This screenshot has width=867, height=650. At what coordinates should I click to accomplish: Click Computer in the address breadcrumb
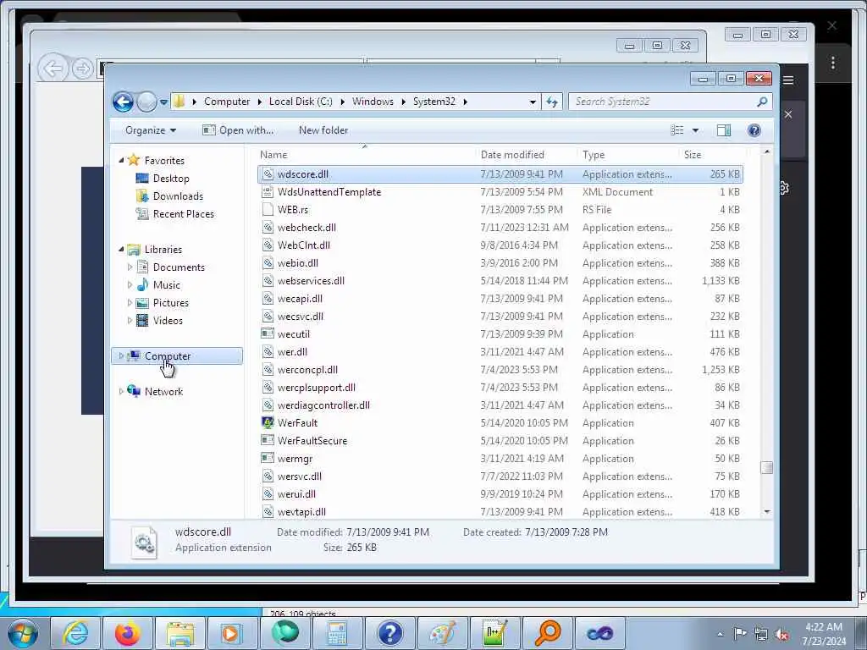point(227,102)
